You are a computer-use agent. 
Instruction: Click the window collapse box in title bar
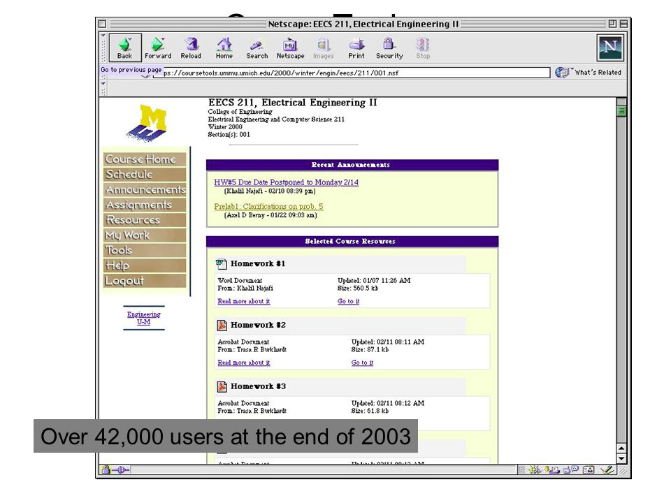(x=623, y=24)
